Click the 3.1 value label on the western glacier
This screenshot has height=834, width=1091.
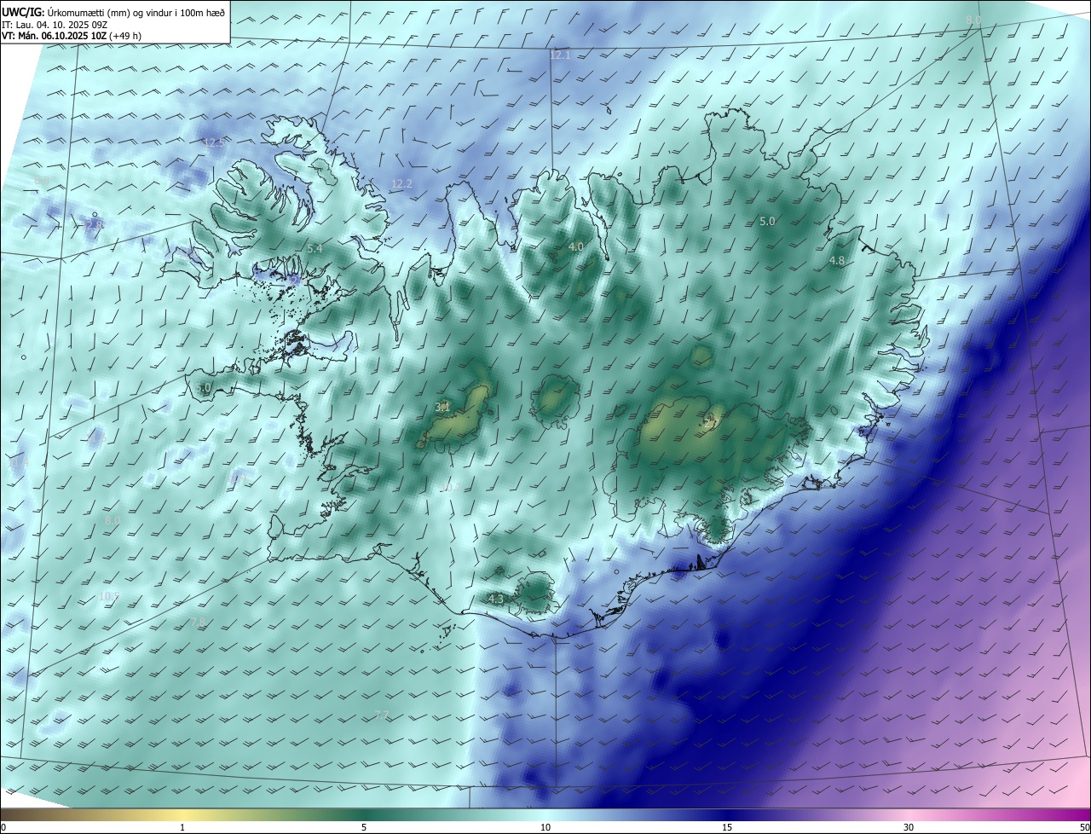point(442,408)
